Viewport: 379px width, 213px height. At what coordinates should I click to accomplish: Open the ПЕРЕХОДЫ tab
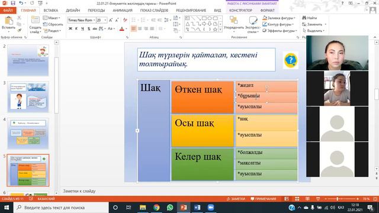click(x=96, y=11)
